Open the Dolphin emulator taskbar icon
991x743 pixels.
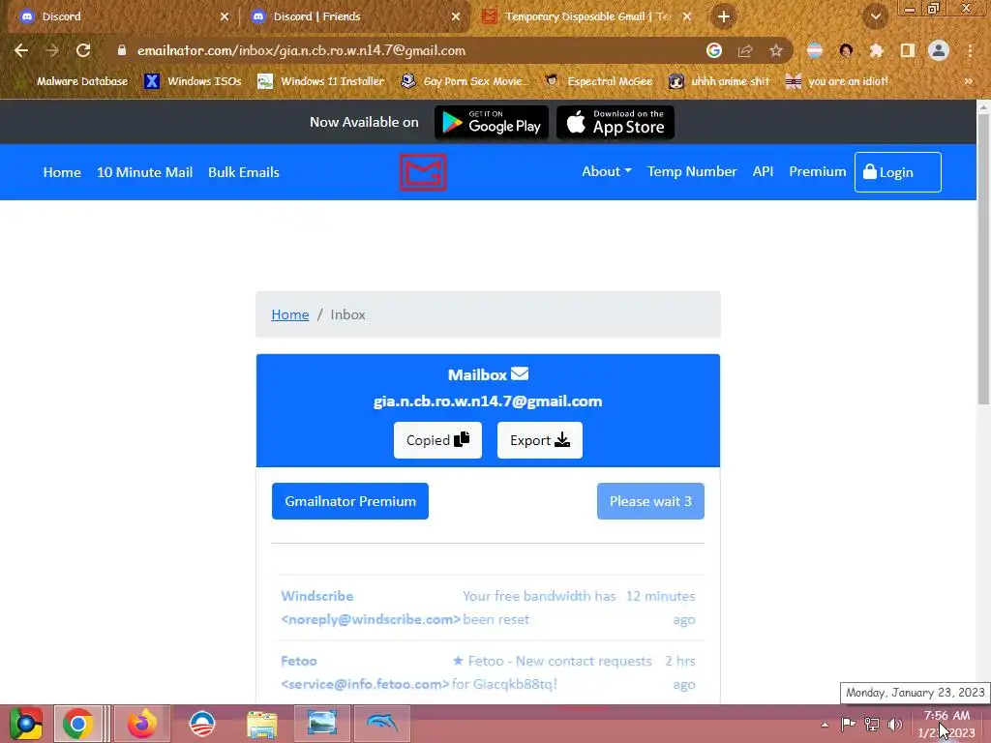pos(381,724)
